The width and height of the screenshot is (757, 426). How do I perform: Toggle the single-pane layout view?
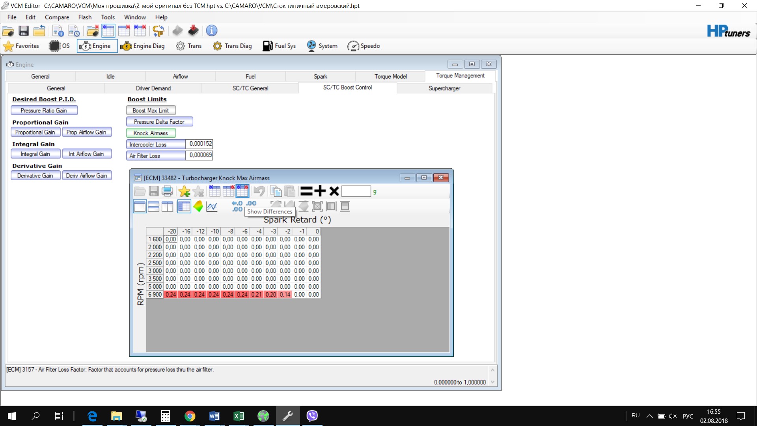pos(140,206)
